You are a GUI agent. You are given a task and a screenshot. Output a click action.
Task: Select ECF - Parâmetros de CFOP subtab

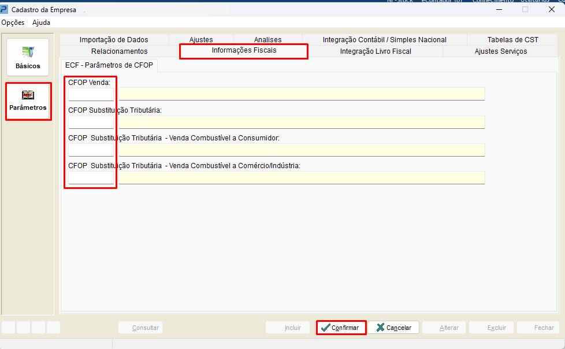[x=109, y=65]
